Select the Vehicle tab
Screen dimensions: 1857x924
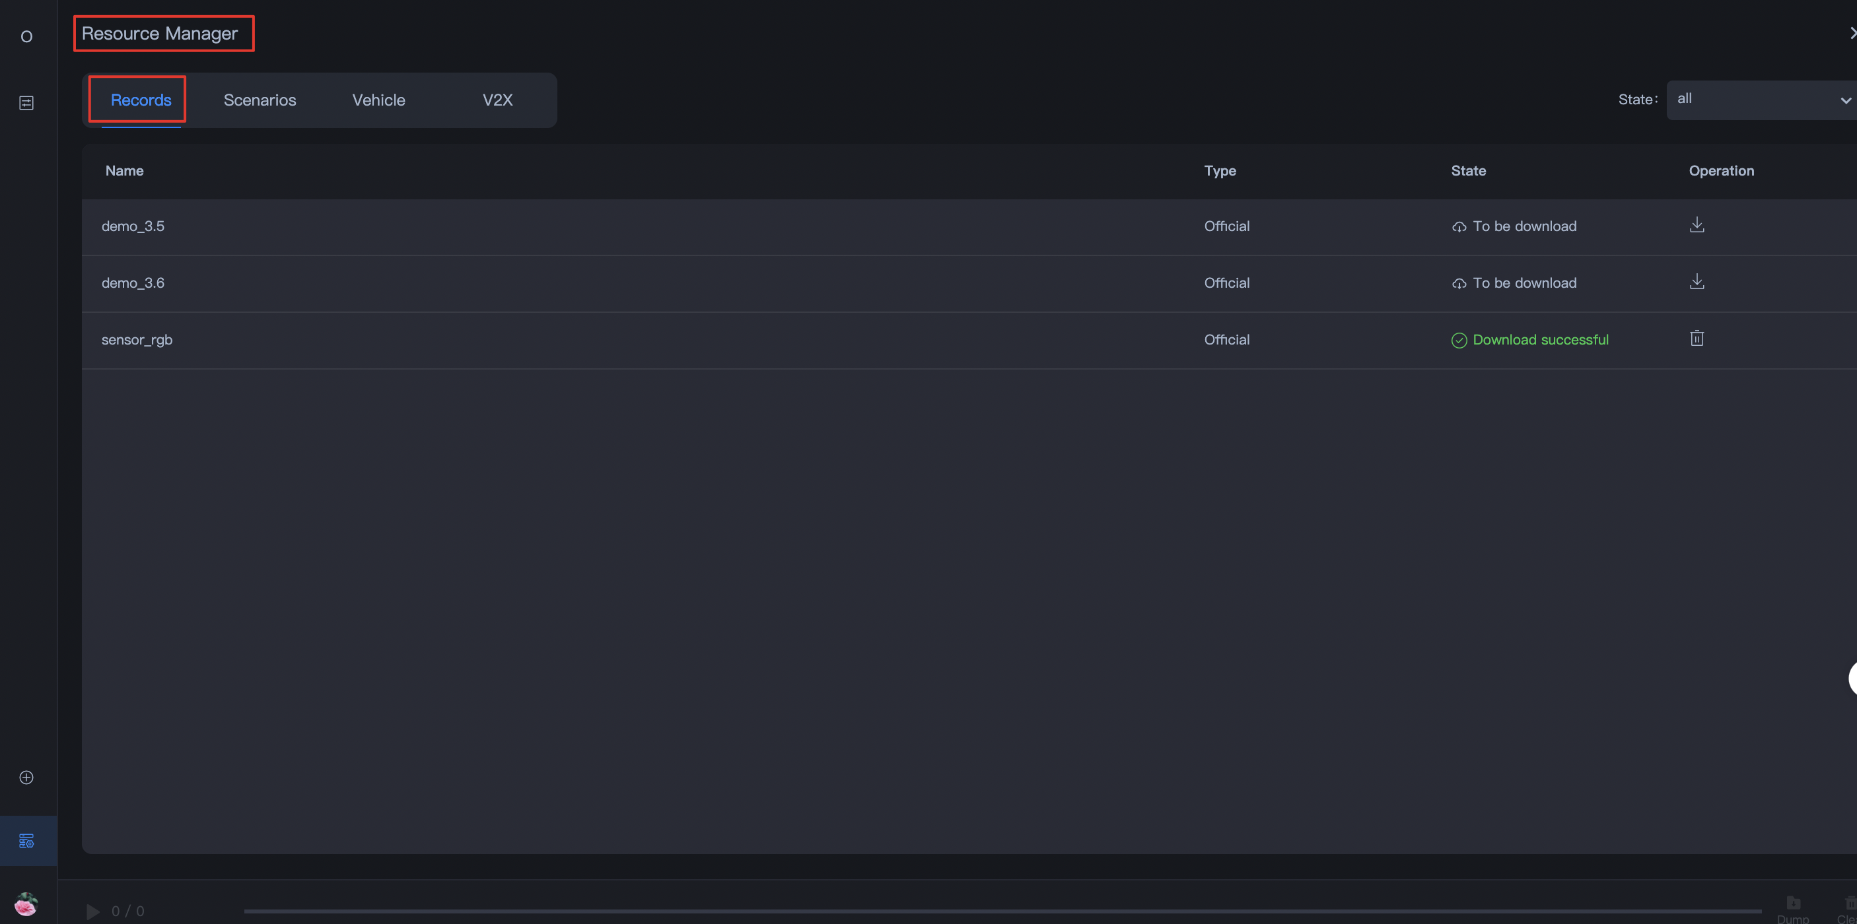point(378,100)
